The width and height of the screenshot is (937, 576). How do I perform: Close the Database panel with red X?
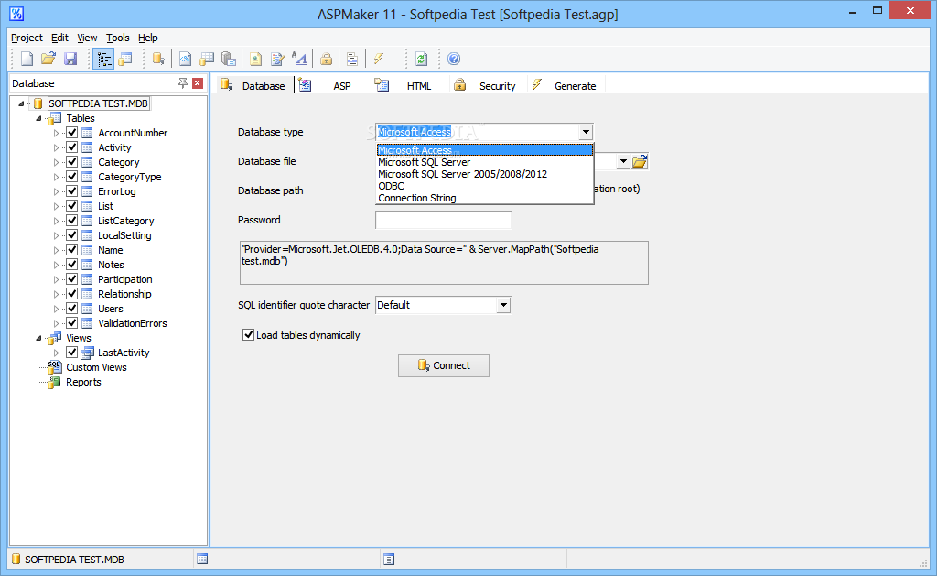[x=198, y=83]
